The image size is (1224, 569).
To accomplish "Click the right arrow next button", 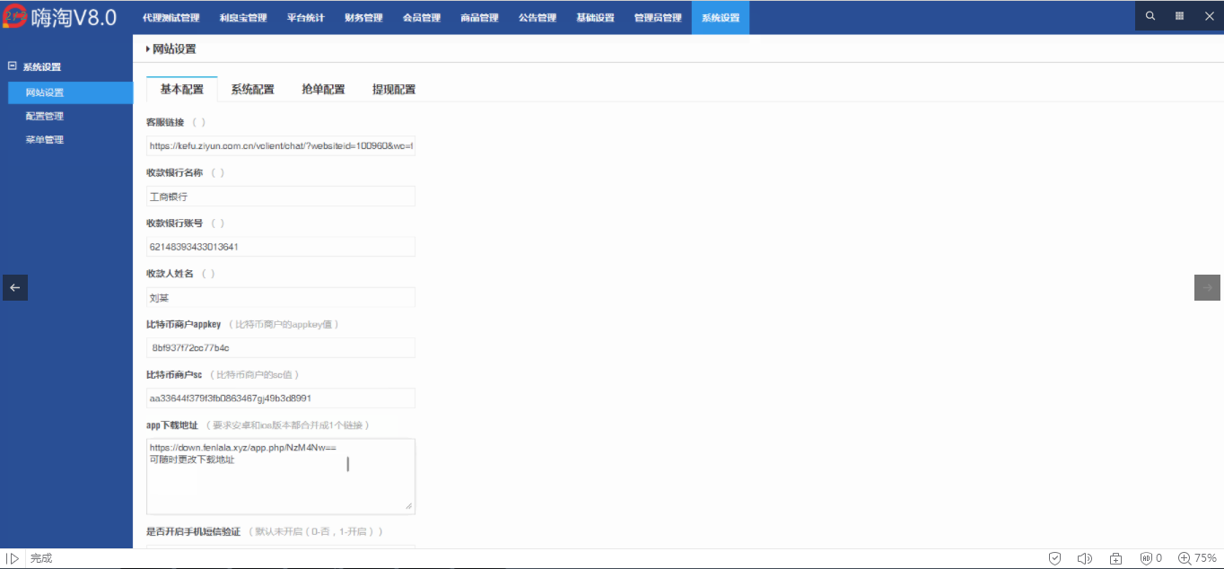I will click(x=1207, y=287).
